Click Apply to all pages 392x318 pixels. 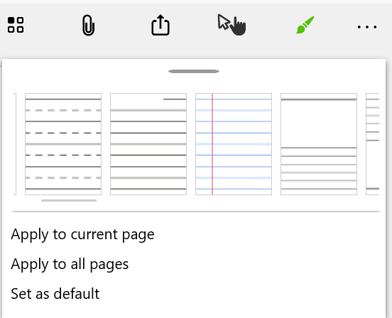(70, 264)
